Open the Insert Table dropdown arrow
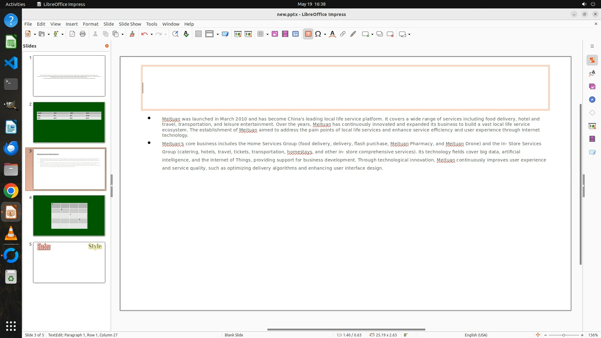Viewport: 601px width, 338px height. (x=267, y=34)
